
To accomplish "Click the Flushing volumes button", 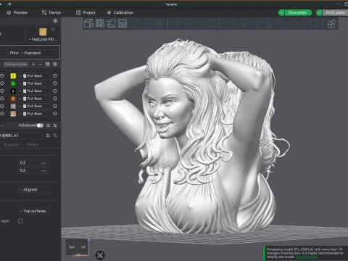I will [x=16, y=64].
